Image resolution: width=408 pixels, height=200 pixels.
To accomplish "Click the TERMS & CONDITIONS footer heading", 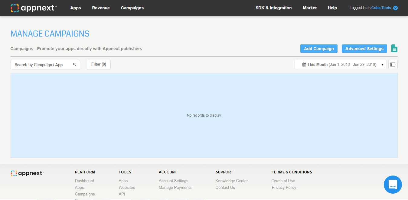I will [x=292, y=172].
